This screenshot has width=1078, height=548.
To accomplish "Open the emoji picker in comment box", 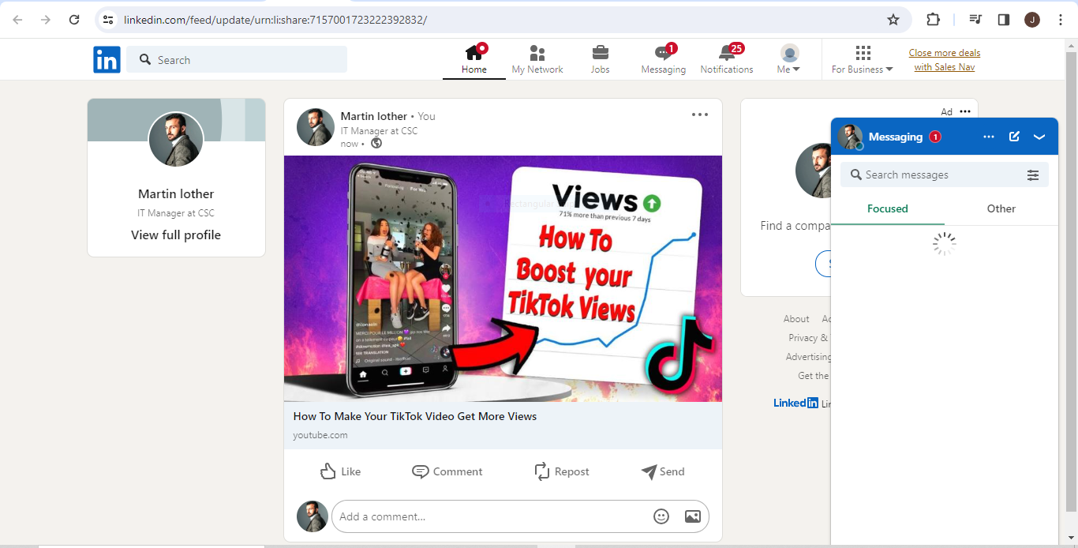I will click(661, 516).
